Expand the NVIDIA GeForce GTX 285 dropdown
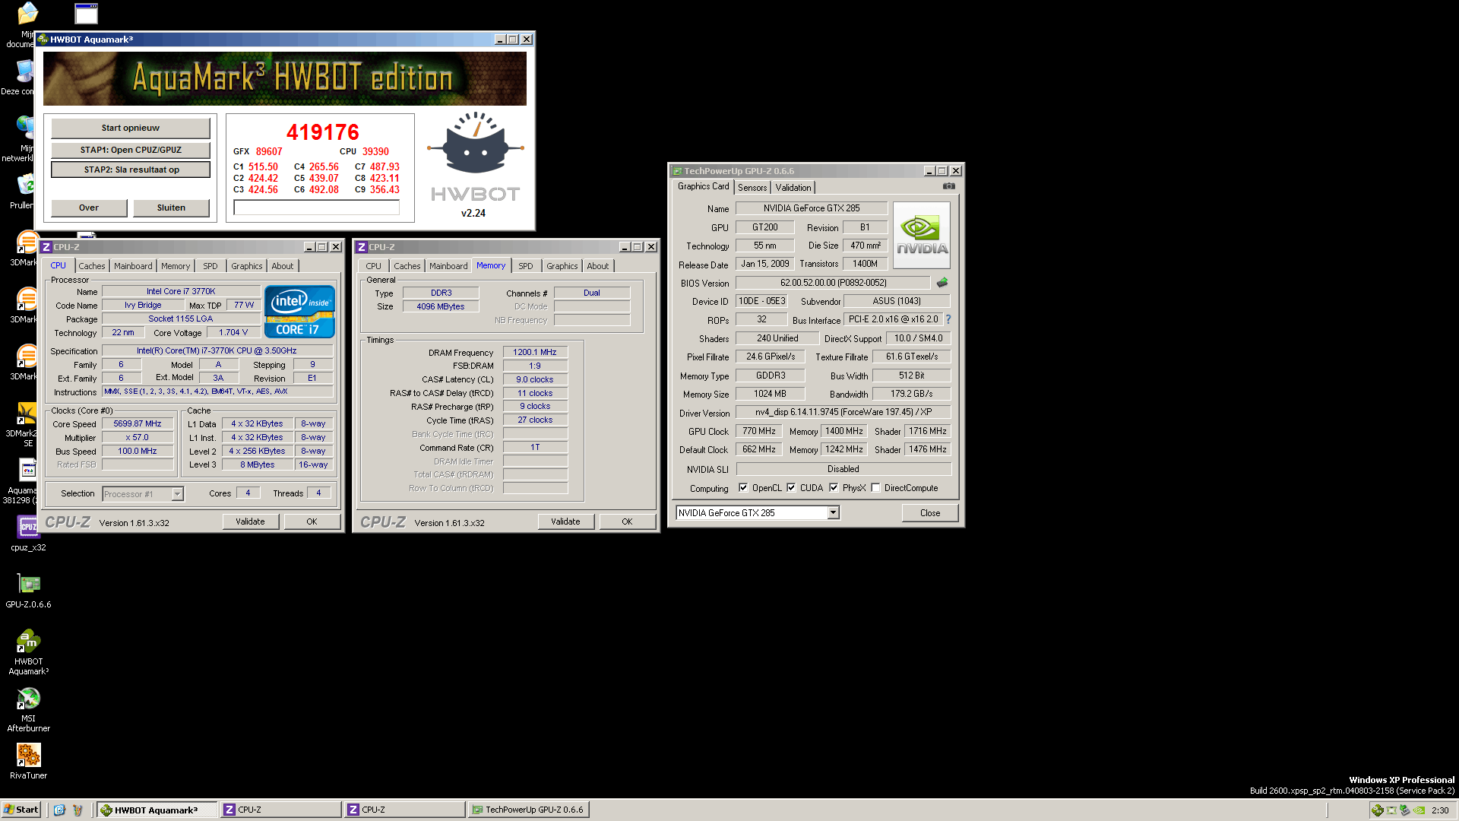 pyautogui.click(x=833, y=513)
